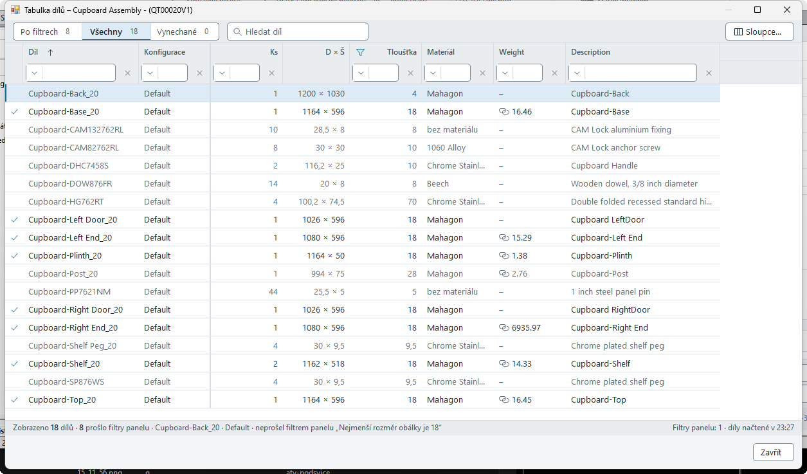Close the dialog with the Zavřít button
807x474 pixels.
click(x=773, y=452)
